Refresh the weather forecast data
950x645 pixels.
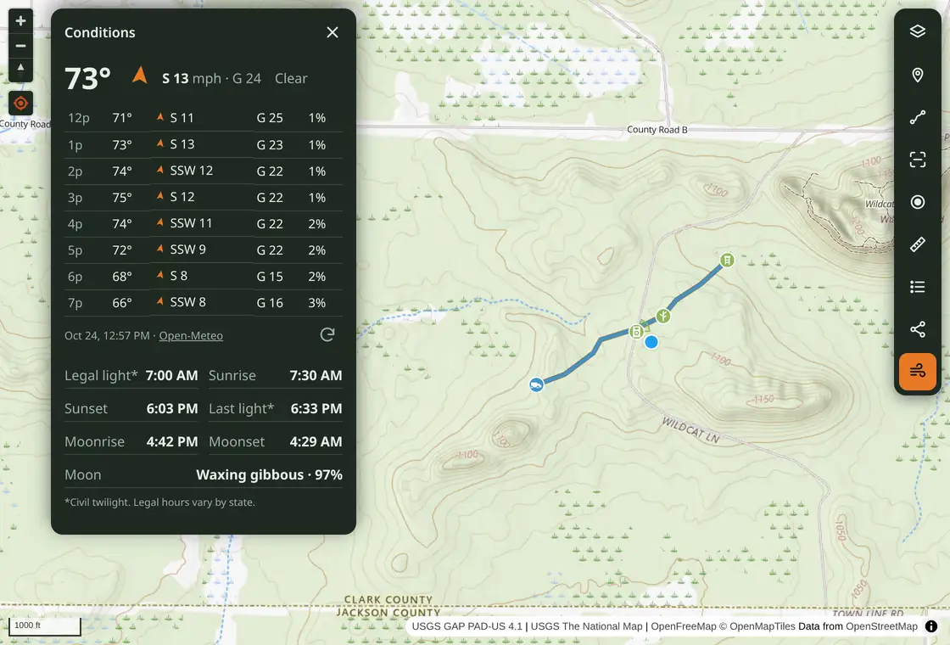[327, 334]
